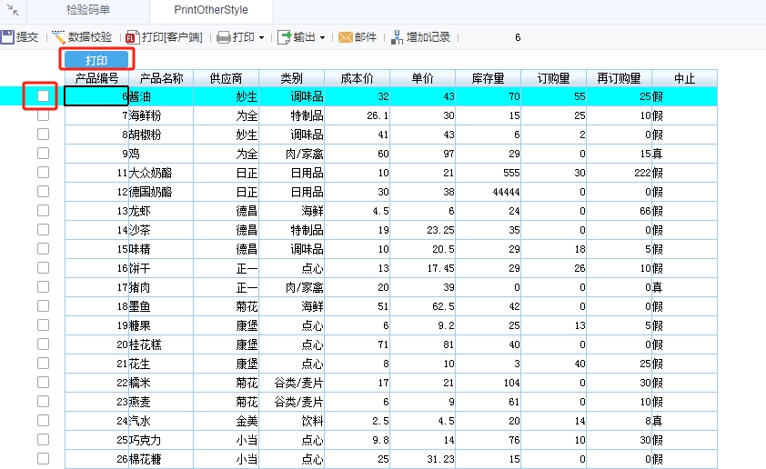The width and height of the screenshot is (766, 469).
Task: Click the printer icon for 打印
Action: (x=223, y=37)
